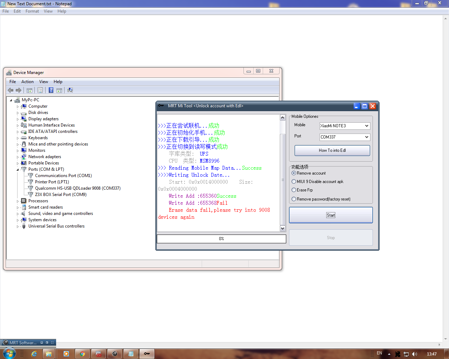
Task: Click the clock showing 13:47
Action: [x=431, y=354]
